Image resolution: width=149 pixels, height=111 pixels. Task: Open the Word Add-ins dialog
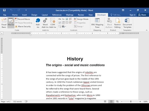tap(45, 23)
